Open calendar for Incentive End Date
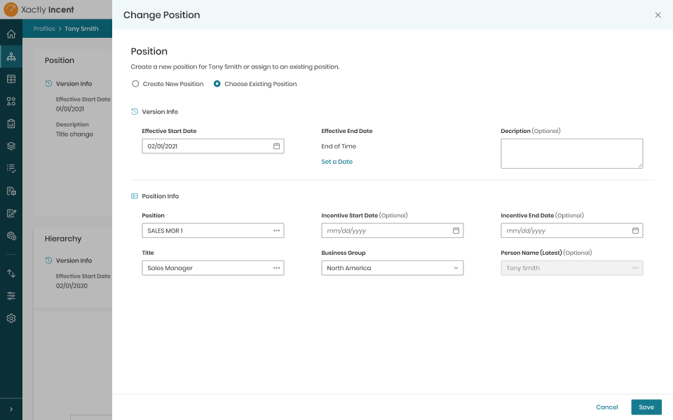 pyautogui.click(x=635, y=230)
